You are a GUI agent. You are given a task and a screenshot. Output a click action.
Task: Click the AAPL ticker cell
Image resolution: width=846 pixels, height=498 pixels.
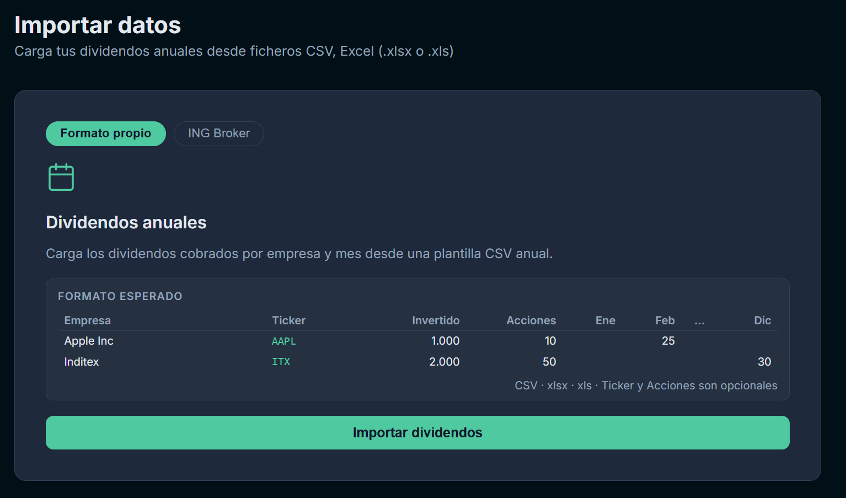click(x=284, y=341)
